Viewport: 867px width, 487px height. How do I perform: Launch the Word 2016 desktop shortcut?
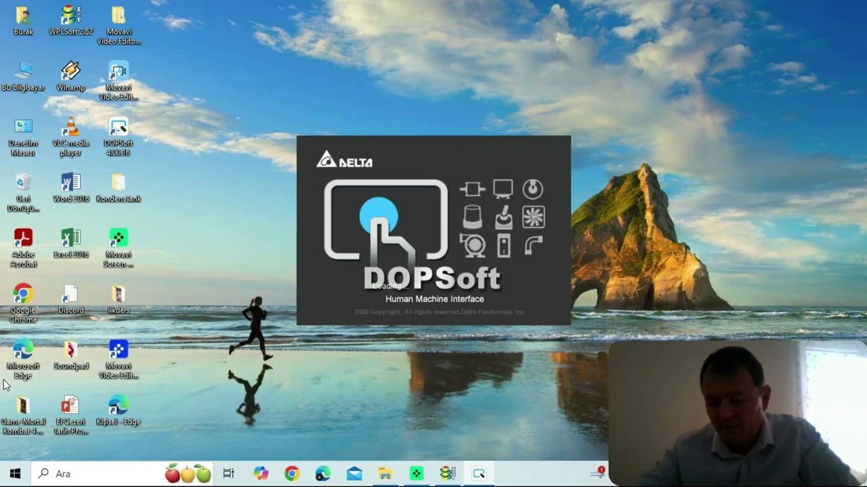point(70,188)
